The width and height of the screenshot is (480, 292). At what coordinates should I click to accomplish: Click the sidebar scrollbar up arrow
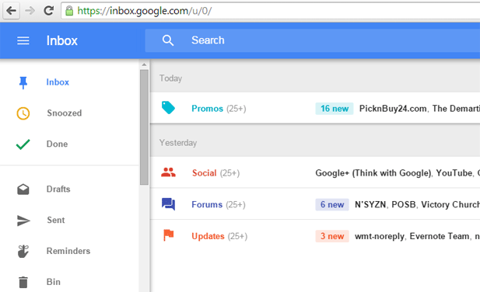click(x=144, y=64)
